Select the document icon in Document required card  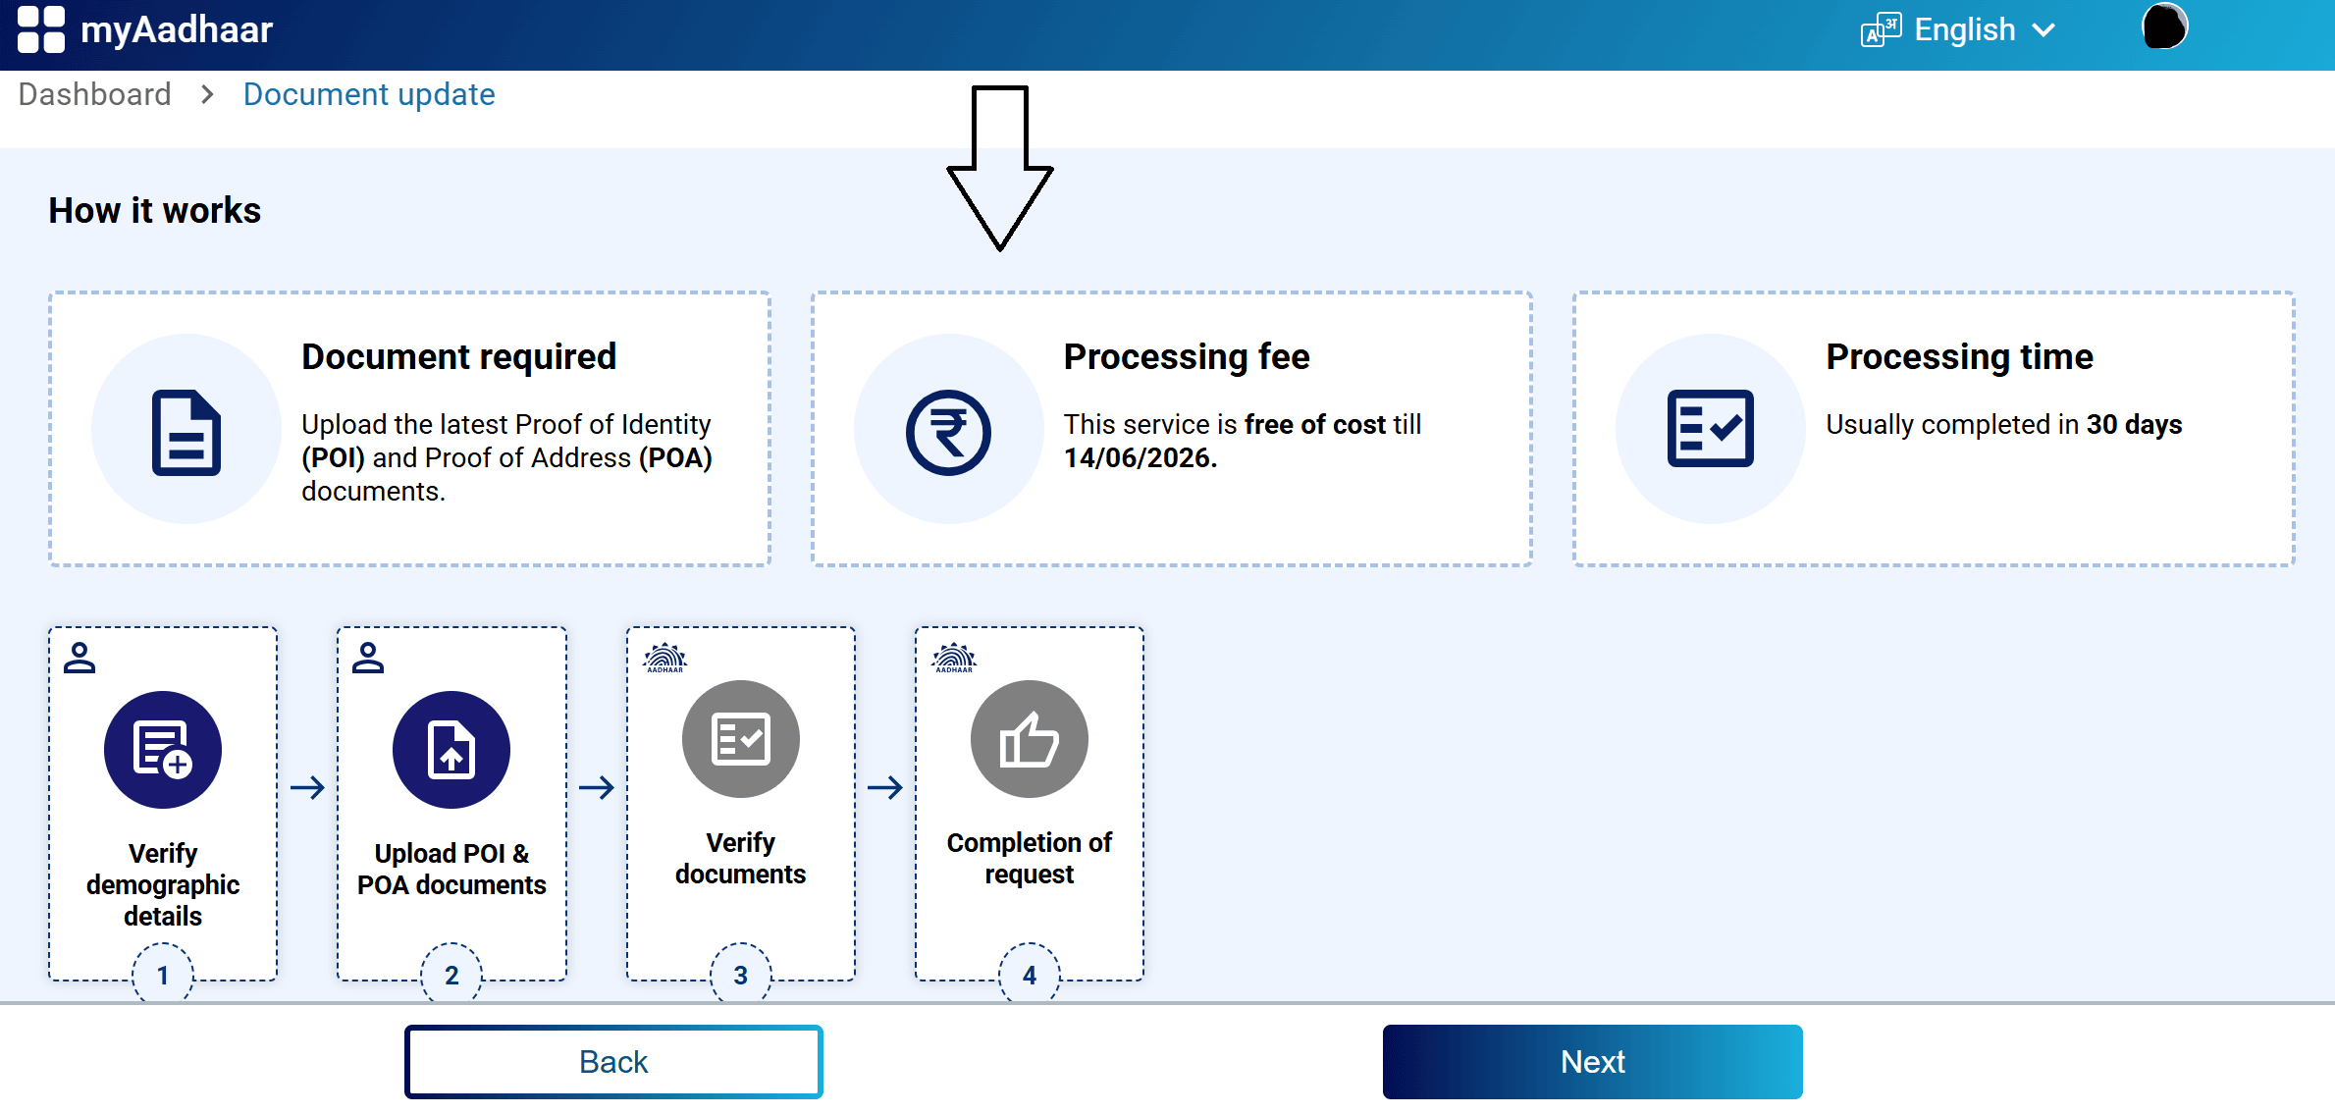186,432
